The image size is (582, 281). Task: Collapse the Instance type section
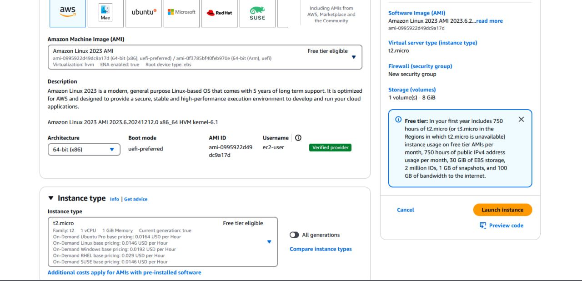tap(50, 198)
